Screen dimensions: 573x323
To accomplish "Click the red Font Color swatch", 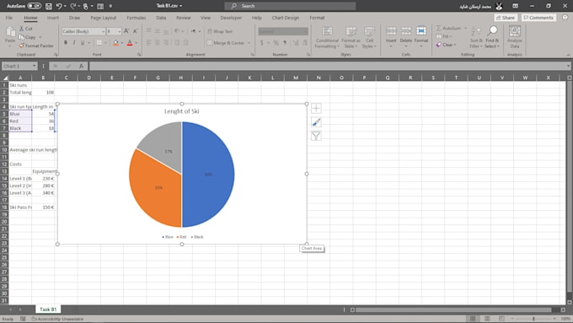I will click(x=130, y=43).
